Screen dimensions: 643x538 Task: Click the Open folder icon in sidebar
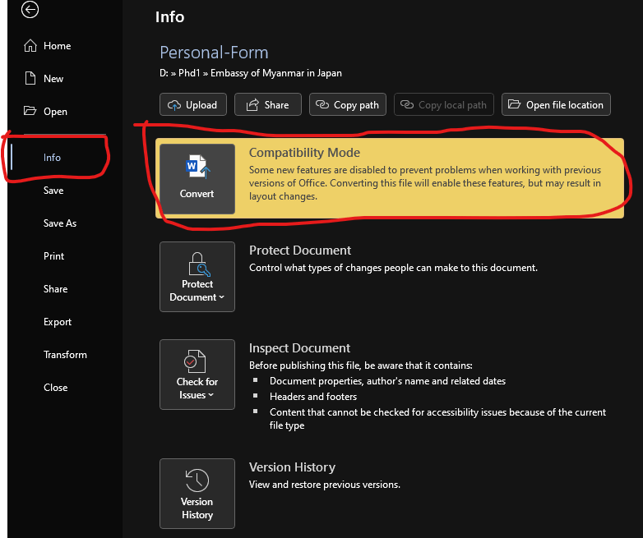(30, 111)
